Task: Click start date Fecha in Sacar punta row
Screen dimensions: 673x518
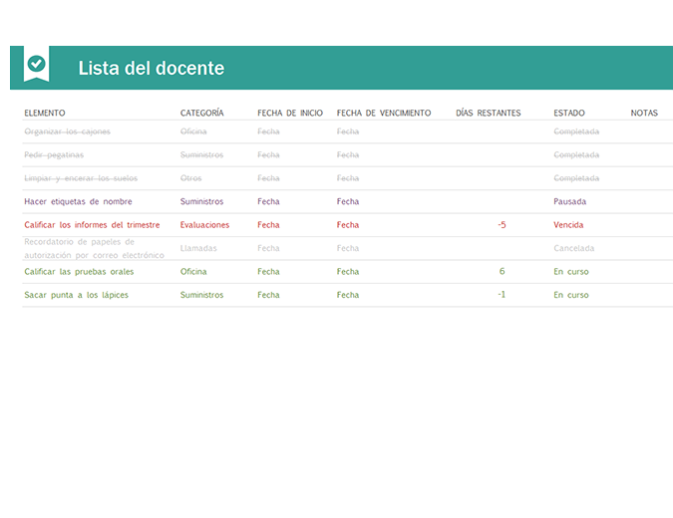Action: [x=268, y=295]
